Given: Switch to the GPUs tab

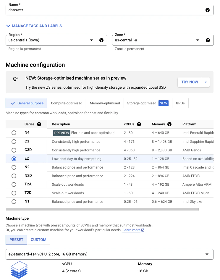Looking at the screenshot, I should 180,103.
